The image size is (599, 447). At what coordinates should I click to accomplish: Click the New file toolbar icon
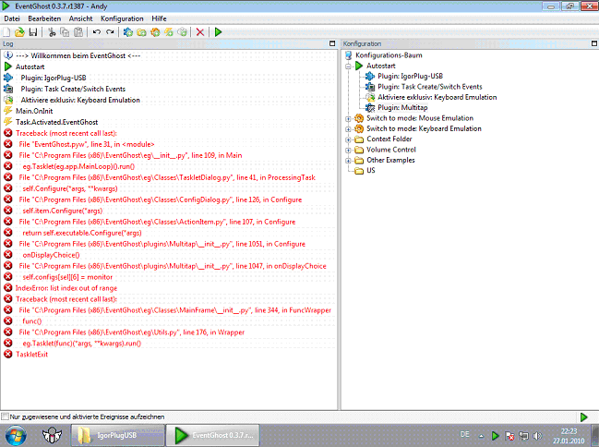pos(6,32)
